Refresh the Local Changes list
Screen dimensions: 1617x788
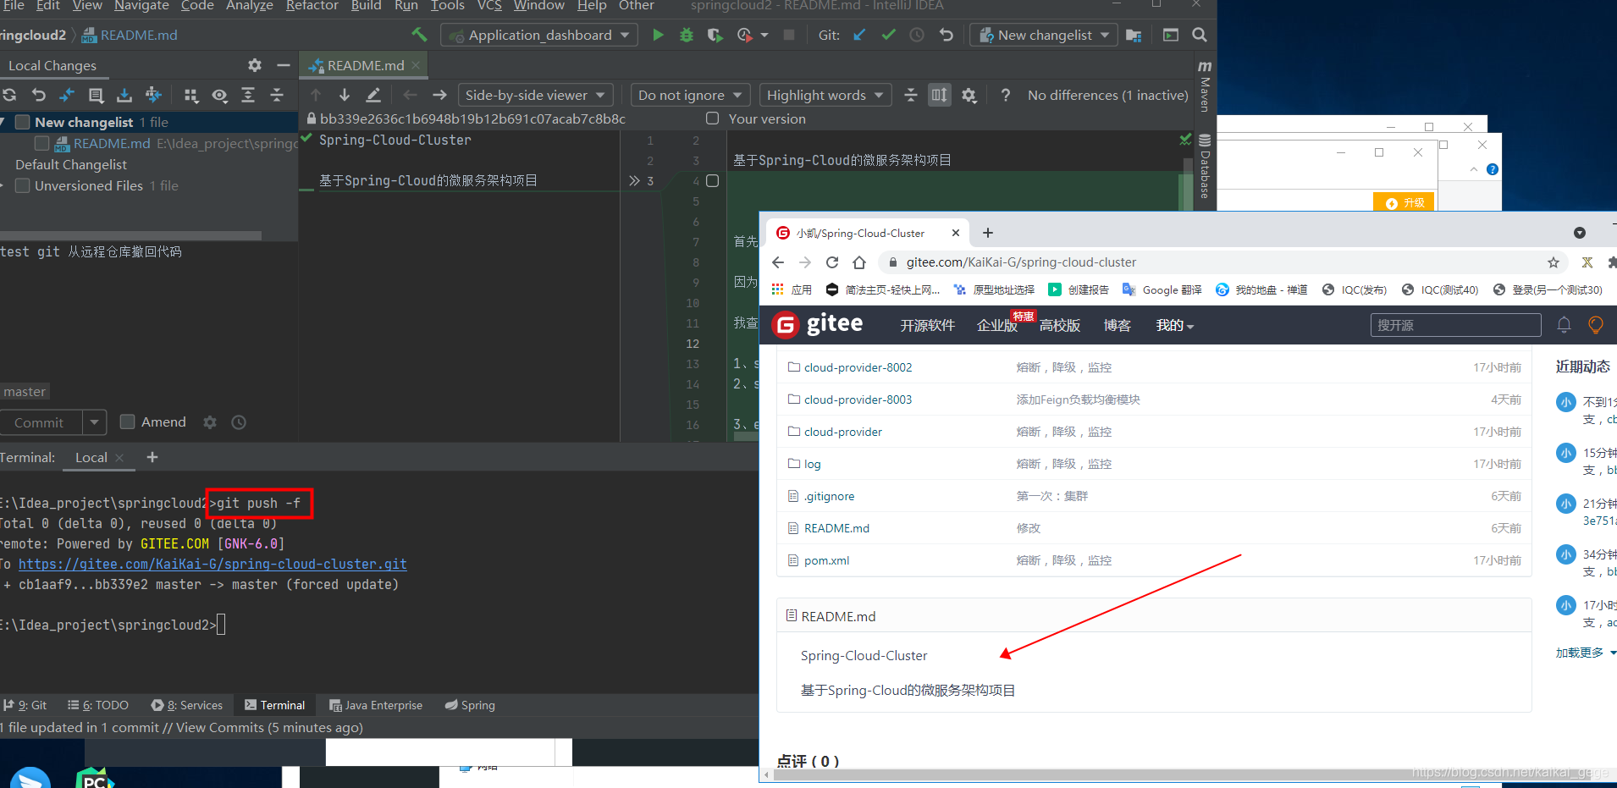point(9,95)
